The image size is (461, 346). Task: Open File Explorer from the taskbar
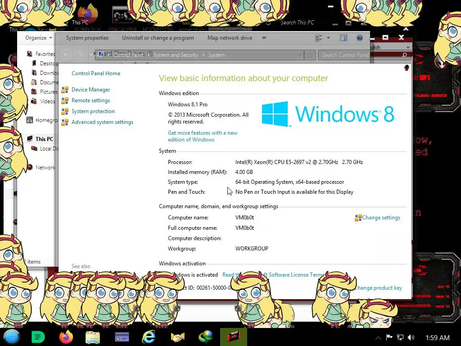pos(93,337)
